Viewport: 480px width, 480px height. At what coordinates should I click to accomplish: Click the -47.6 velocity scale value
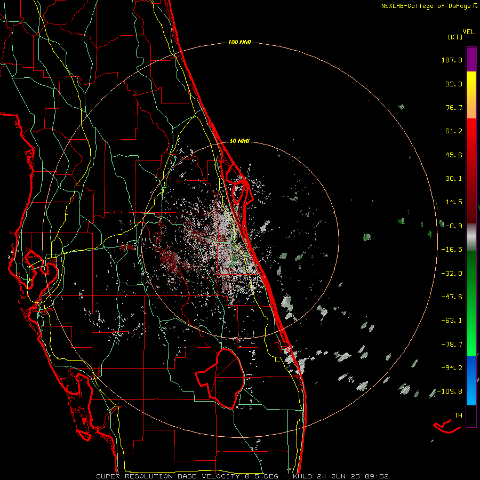tap(452, 297)
